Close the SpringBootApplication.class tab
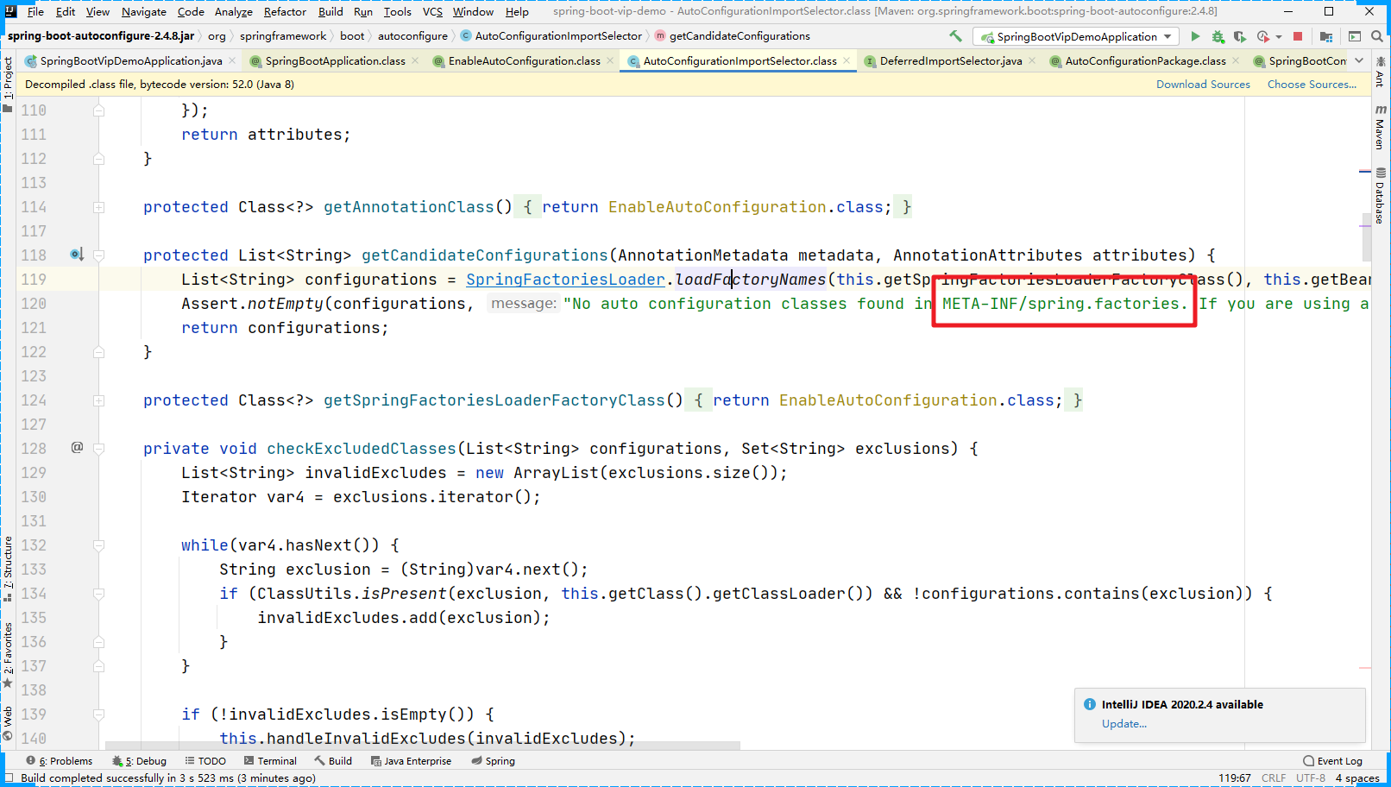Screen dimensions: 1391x787 click(x=415, y=60)
